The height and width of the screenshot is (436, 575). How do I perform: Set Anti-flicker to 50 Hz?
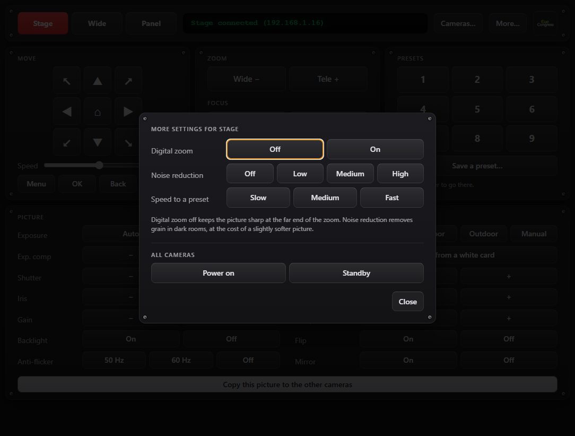114,360
